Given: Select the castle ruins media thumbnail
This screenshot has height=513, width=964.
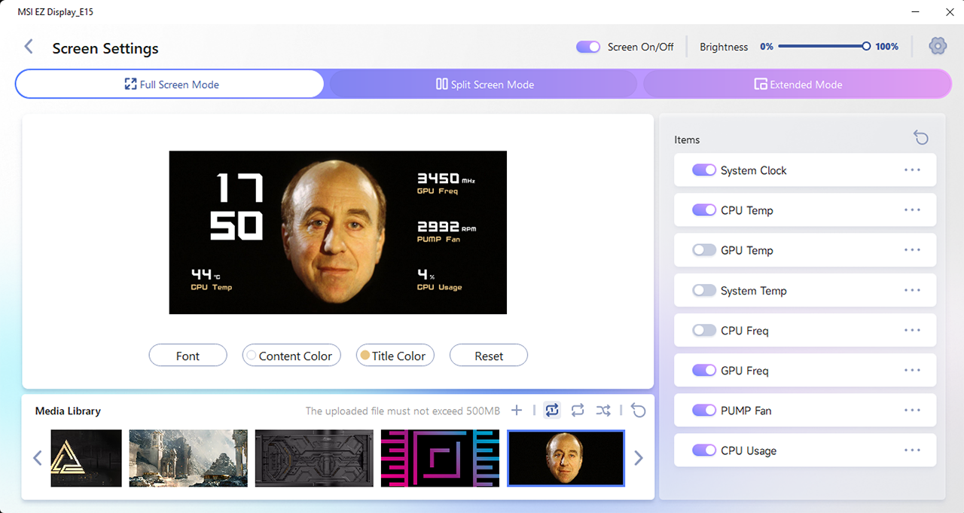Looking at the screenshot, I should [188, 458].
